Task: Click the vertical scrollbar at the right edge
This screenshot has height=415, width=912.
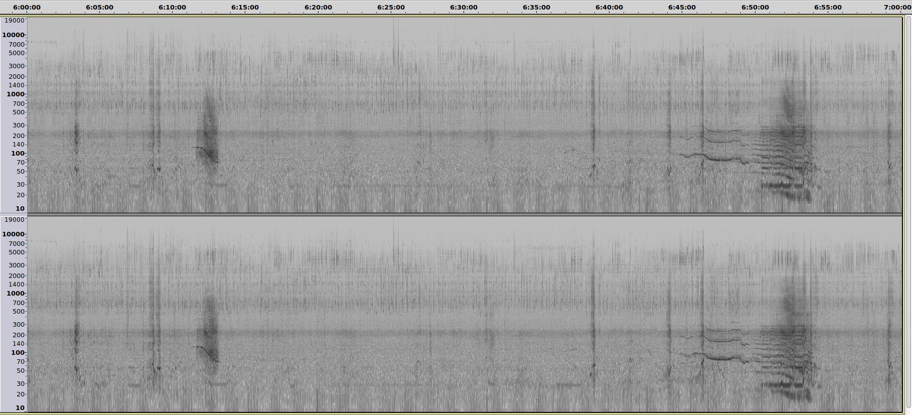Action: coord(907,211)
